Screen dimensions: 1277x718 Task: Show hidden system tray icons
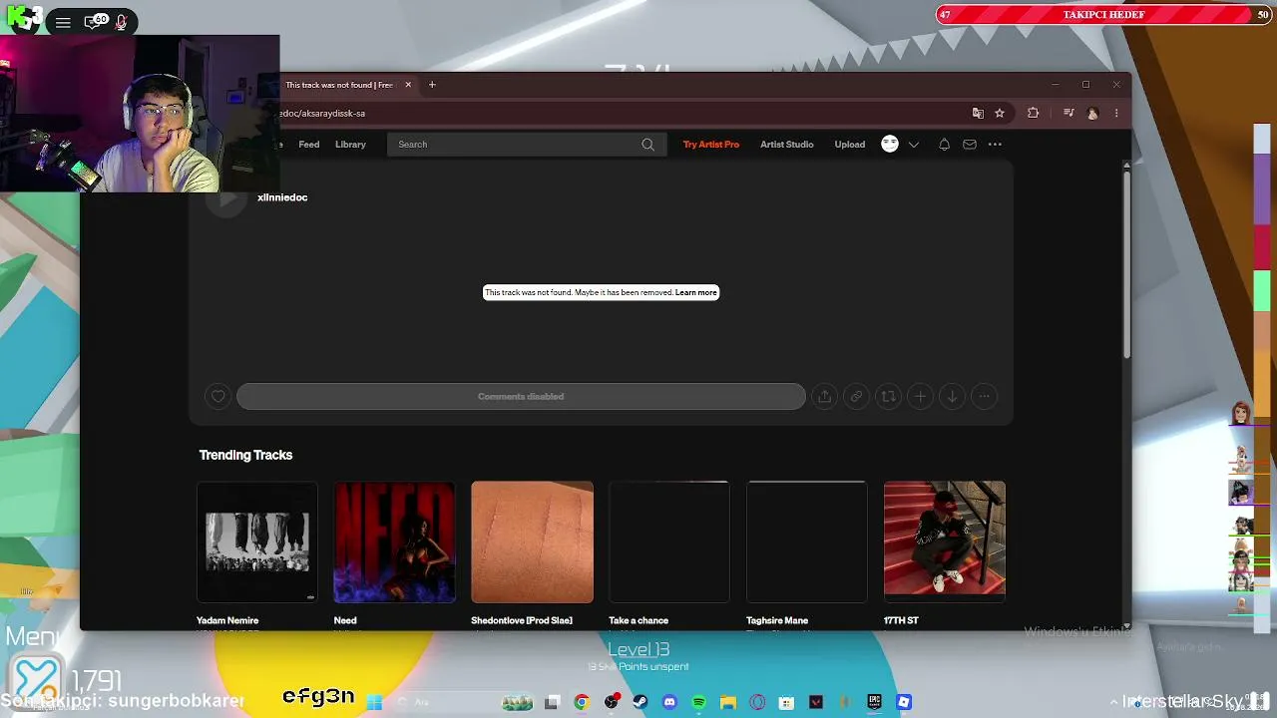1113,702
